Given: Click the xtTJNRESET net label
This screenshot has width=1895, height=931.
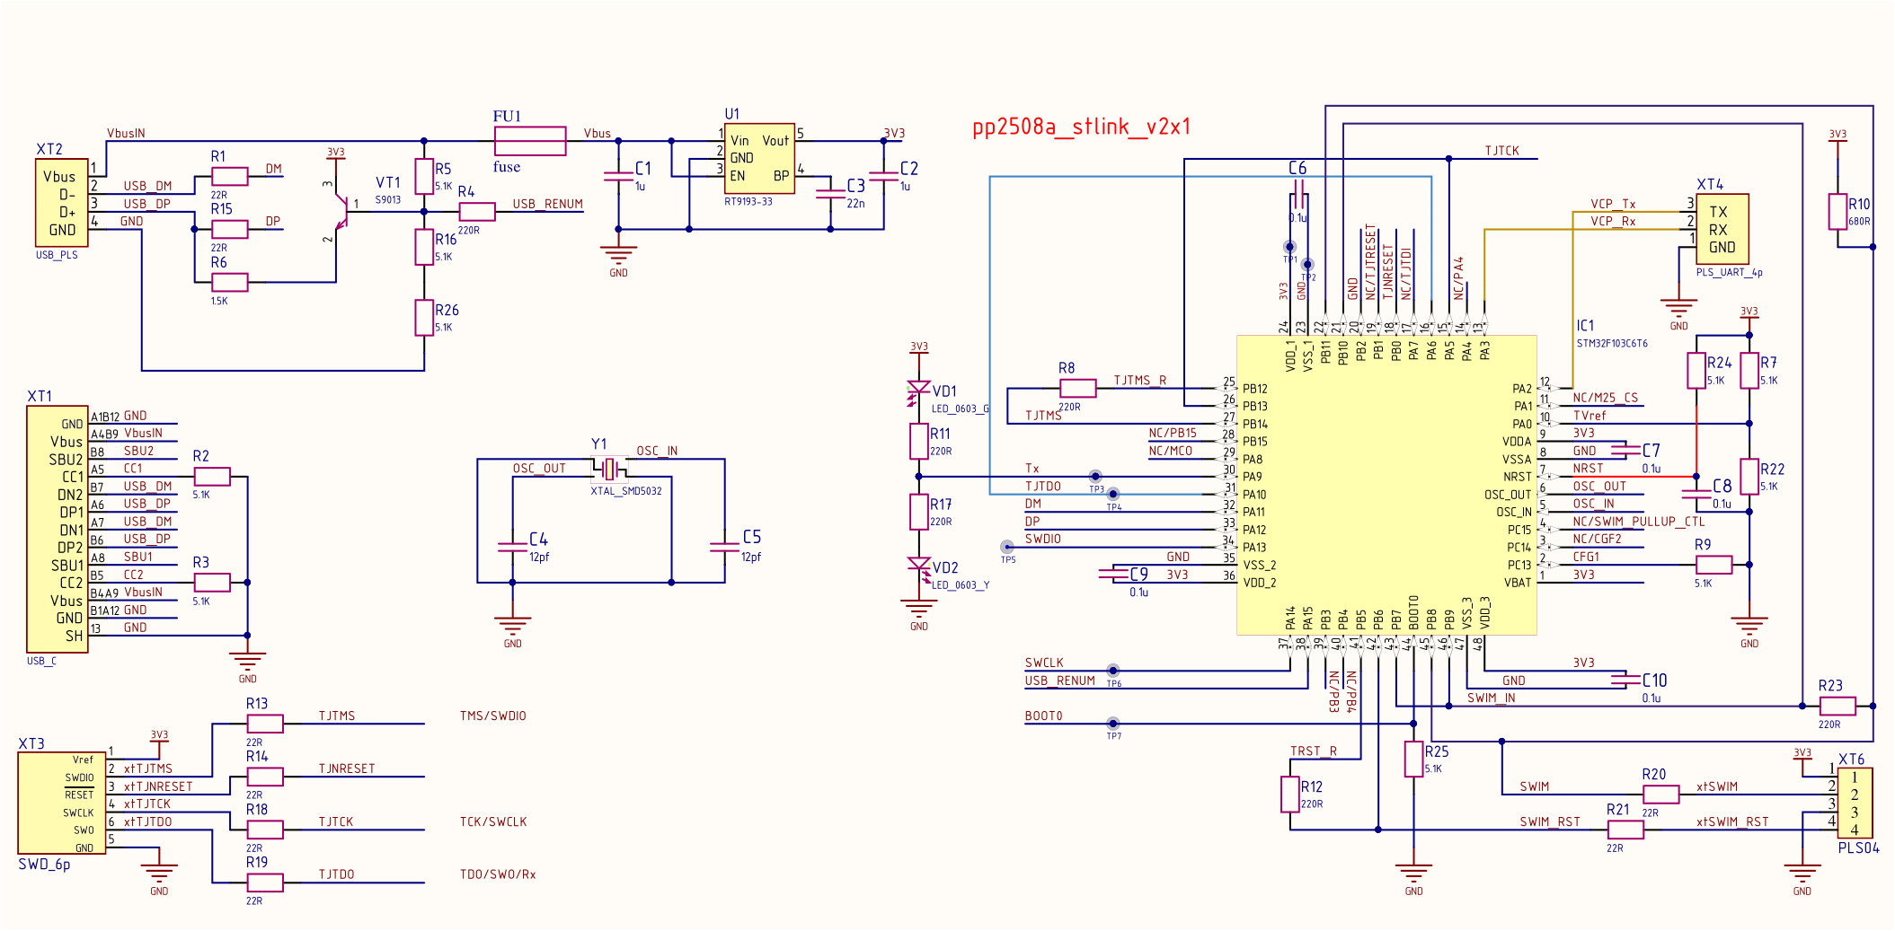Looking at the screenshot, I should tap(158, 786).
